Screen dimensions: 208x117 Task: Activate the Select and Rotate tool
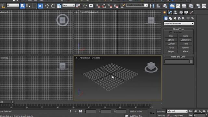[53, 6]
